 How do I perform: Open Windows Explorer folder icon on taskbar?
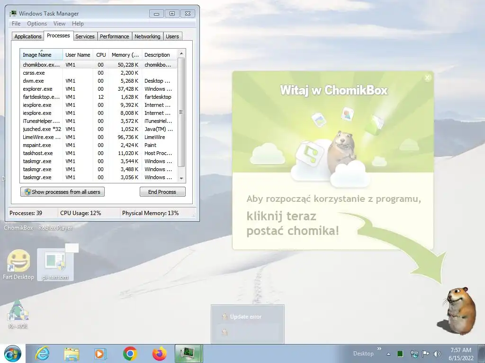point(72,354)
